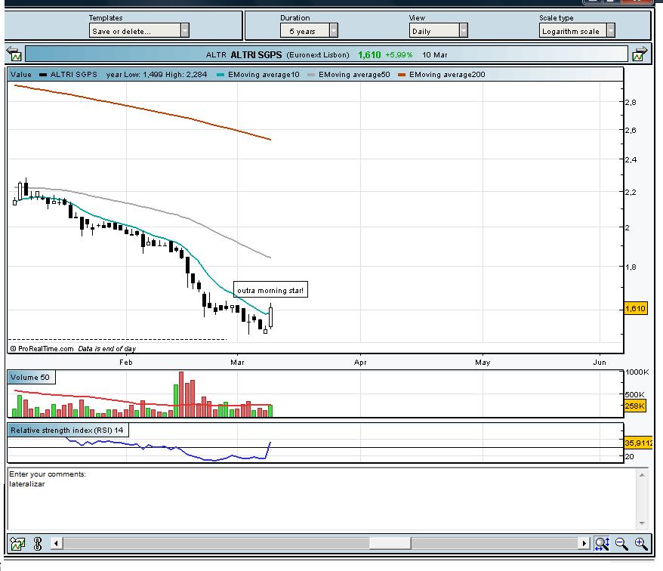Click the Feb label on the time axis
663x571 pixels.
pos(126,362)
